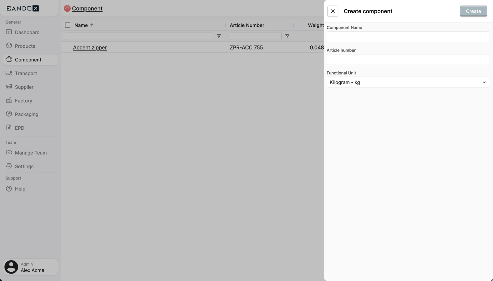Screen dimensions: 493x281
Task: Toggle the filter on the Article Number column
Action: (x=287, y=36)
